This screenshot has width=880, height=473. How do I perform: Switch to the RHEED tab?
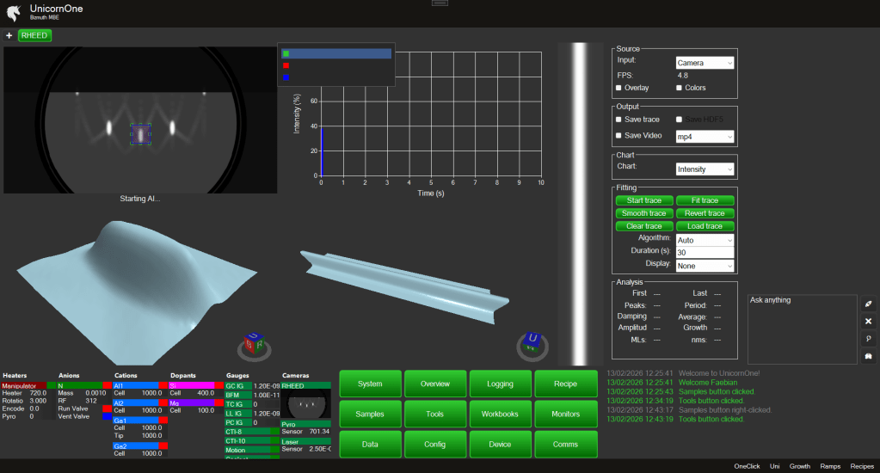pyautogui.click(x=34, y=36)
